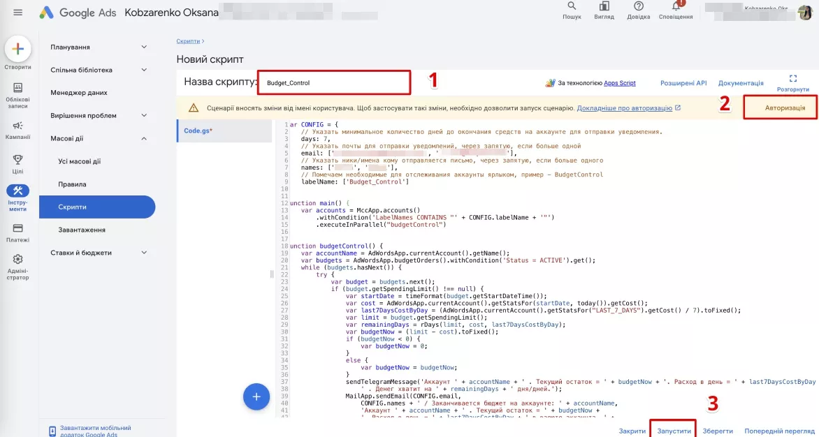Click the Запустити button

pos(673,431)
